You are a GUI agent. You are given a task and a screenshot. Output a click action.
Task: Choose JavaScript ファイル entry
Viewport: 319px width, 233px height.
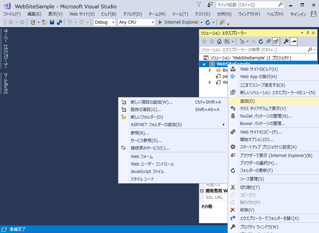tap(173, 171)
